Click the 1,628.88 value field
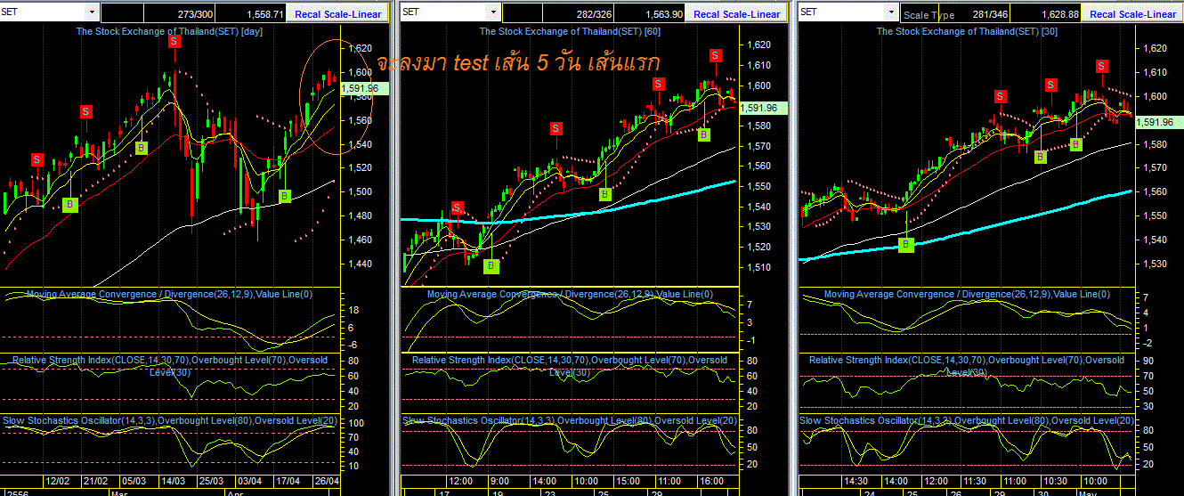Screen dimensions: 1184x496 point(1047,13)
